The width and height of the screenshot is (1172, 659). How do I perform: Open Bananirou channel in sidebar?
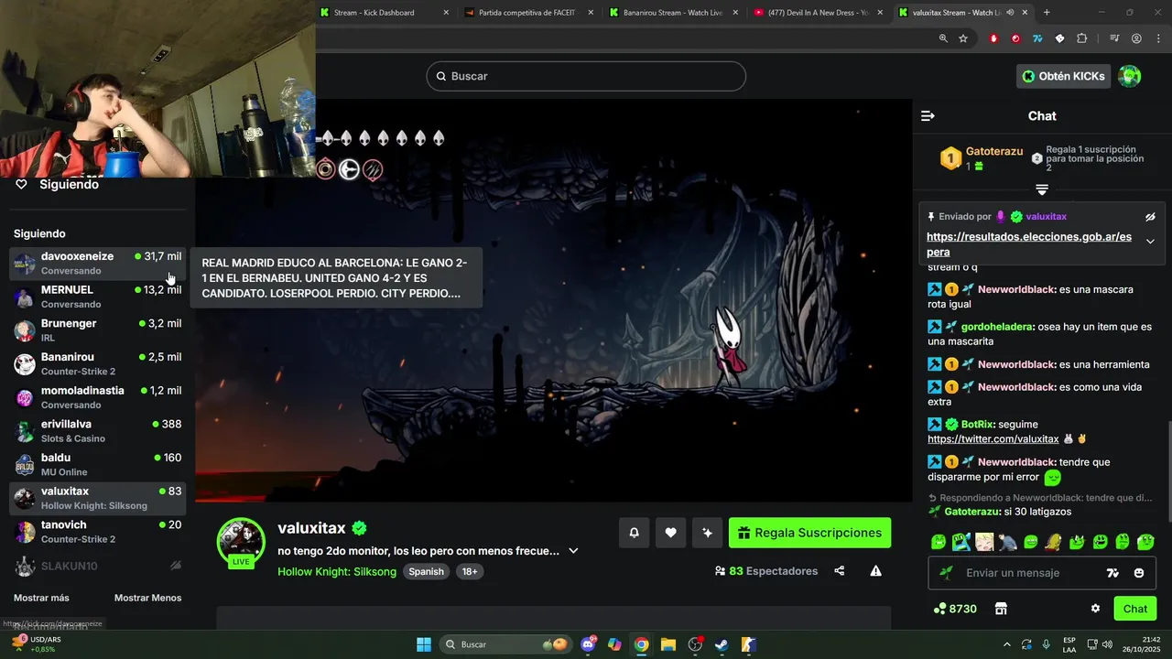(98, 364)
